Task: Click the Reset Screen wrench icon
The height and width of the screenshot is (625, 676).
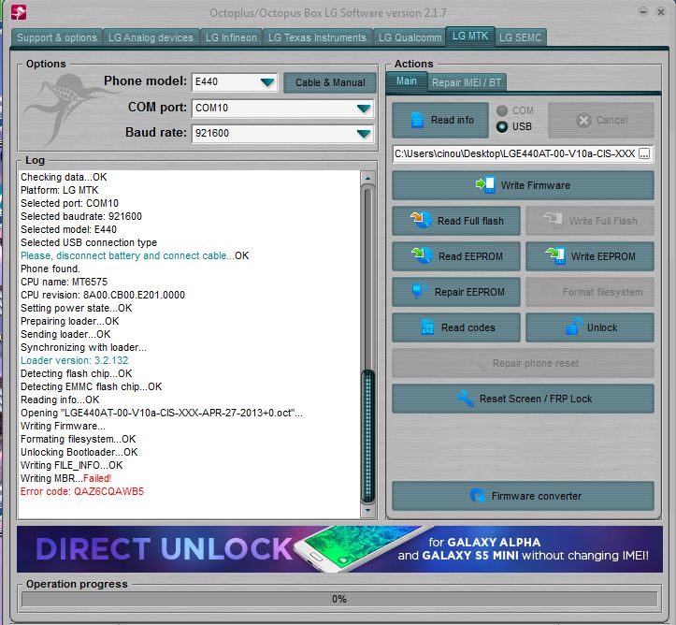Action: tap(465, 399)
